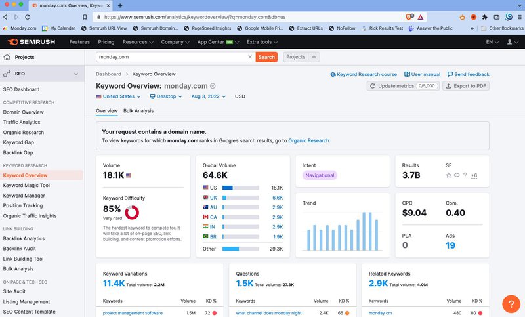Click the bookmark icon in address bar
Viewport: 525px width, 317px height.
[x=85, y=17]
